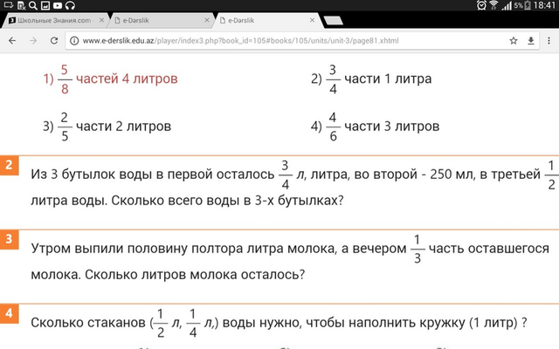Select option 2) 3/4 части 1 литра
The width and height of the screenshot is (559, 349).
point(370,79)
